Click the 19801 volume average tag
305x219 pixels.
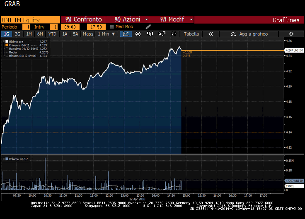click(294, 186)
